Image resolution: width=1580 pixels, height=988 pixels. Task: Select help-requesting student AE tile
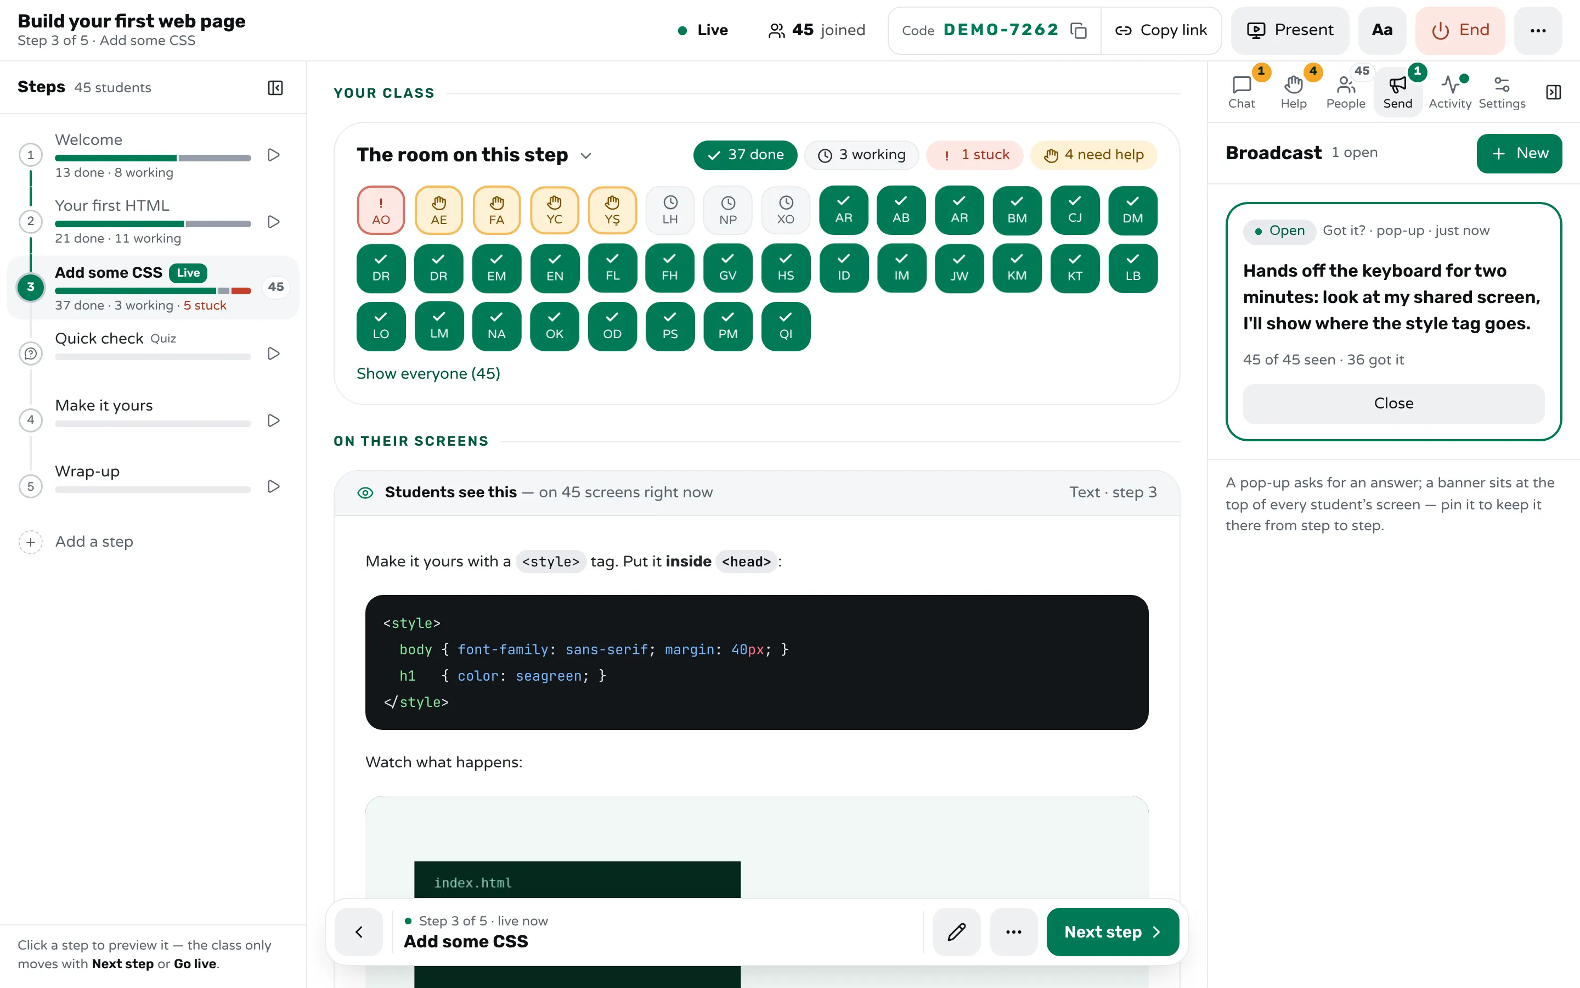[439, 210]
